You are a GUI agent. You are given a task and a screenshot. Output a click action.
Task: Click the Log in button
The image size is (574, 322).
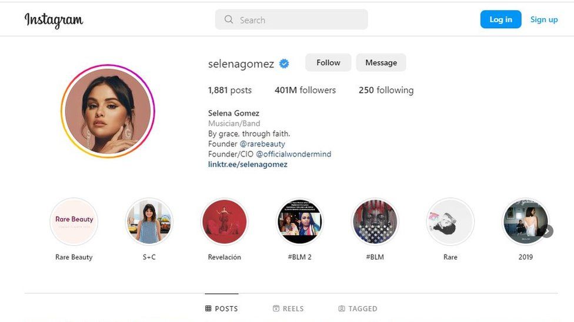coord(500,19)
